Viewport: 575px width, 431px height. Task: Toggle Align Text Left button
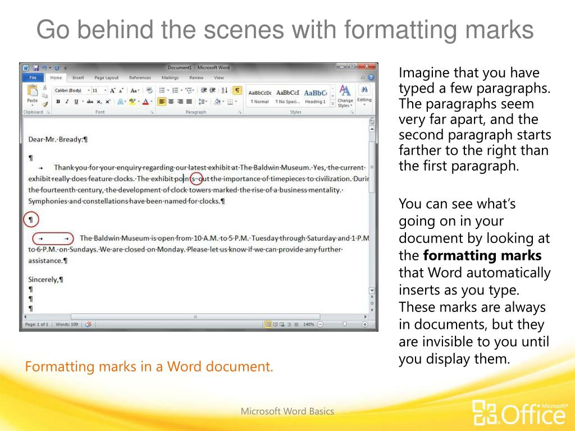[x=162, y=102]
